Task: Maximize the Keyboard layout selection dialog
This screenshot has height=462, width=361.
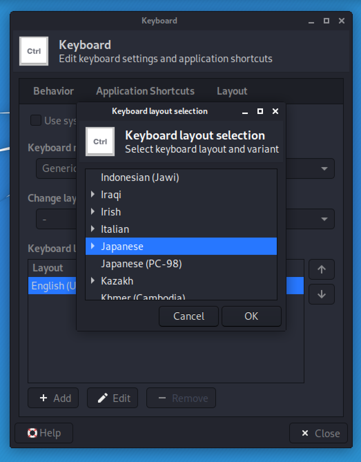Action: [x=260, y=111]
